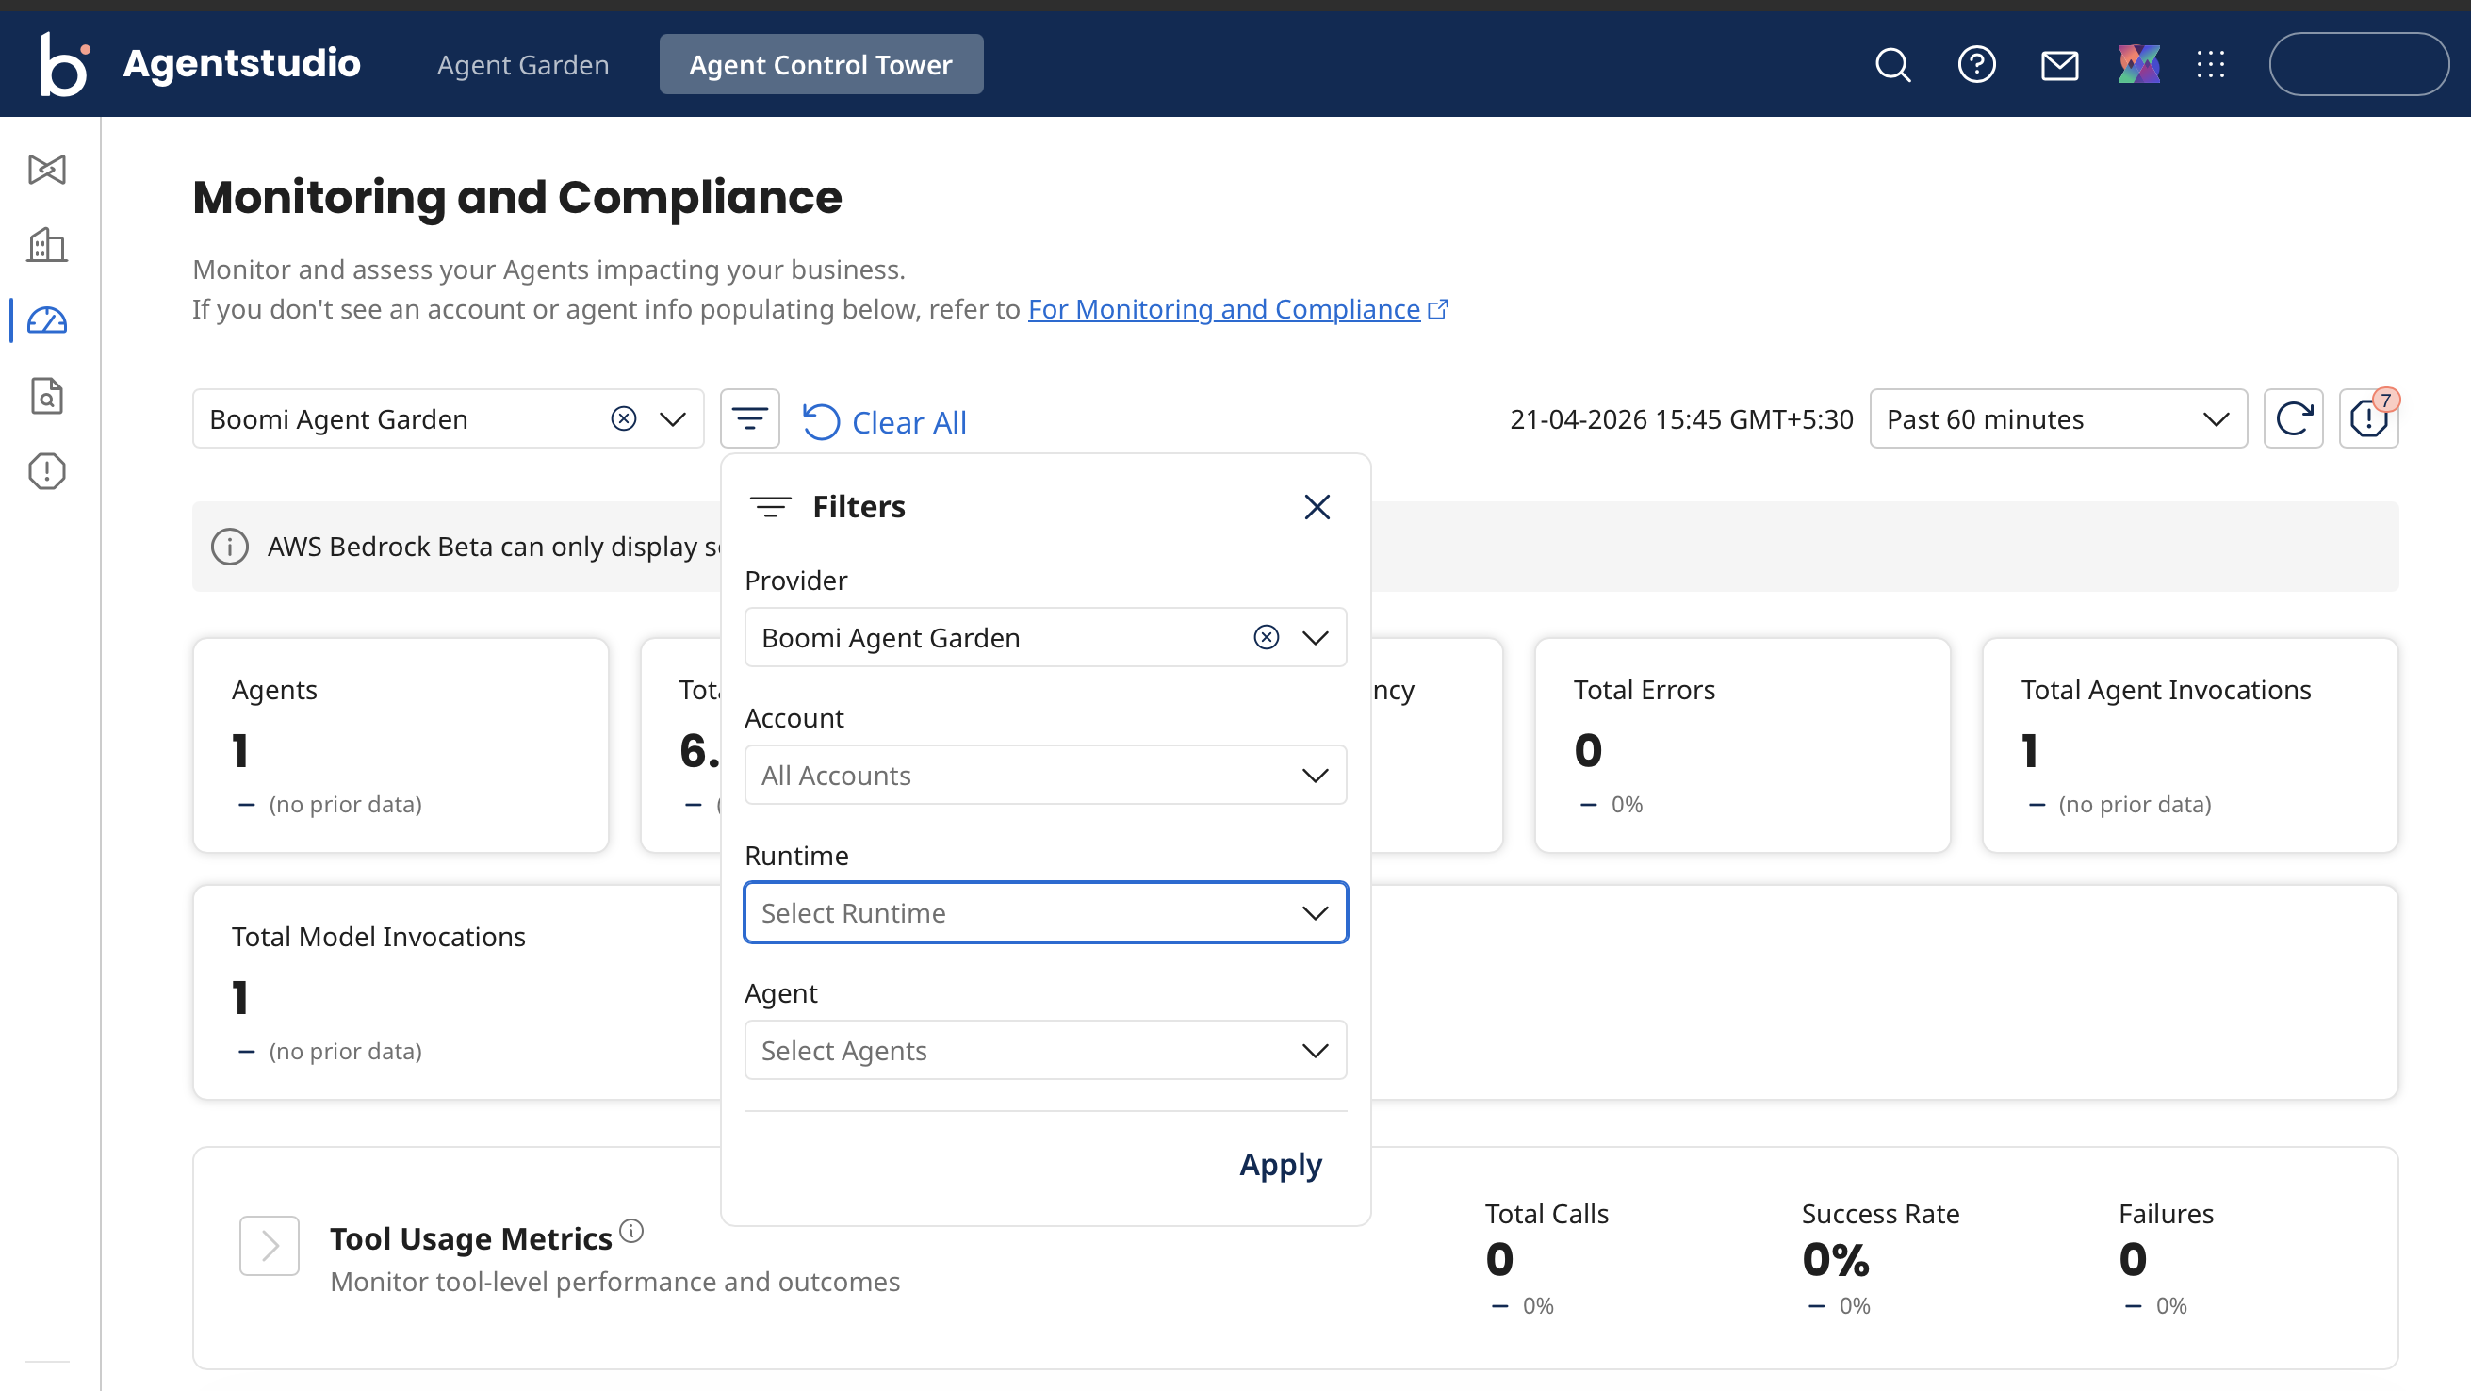Expand the top provider dropdown chevron
The width and height of the screenshot is (2471, 1391).
click(x=674, y=419)
